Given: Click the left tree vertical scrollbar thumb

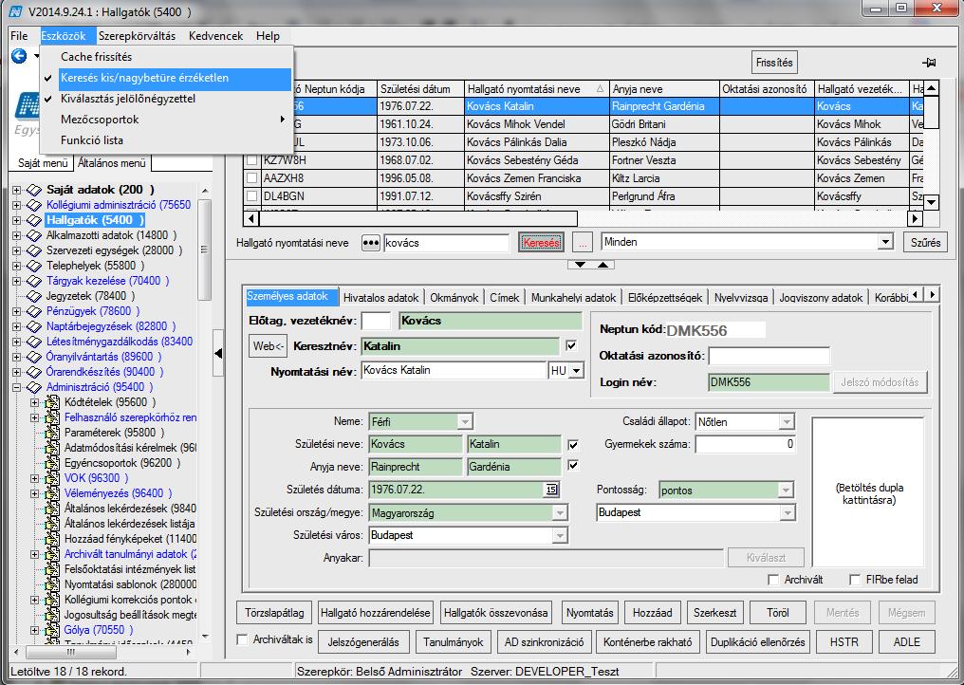Looking at the screenshot, I should tap(205, 250).
